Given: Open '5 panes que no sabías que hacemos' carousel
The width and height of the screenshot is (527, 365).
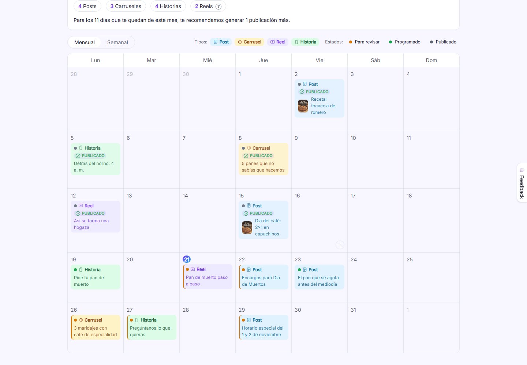Looking at the screenshot, I should pos(263,159).
